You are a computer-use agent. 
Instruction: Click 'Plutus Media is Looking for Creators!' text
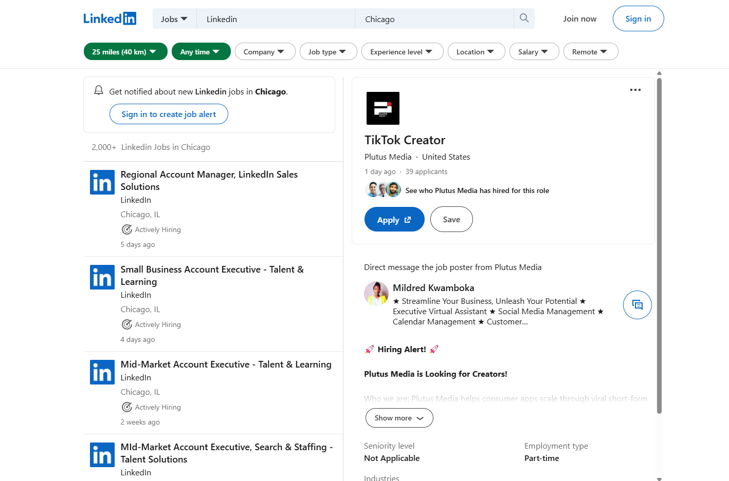(435, 374)
